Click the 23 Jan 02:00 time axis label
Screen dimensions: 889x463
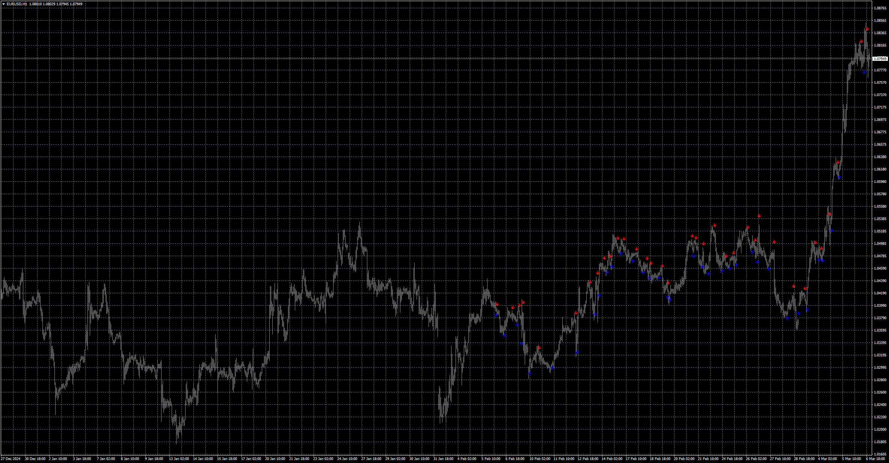point(323,459)
